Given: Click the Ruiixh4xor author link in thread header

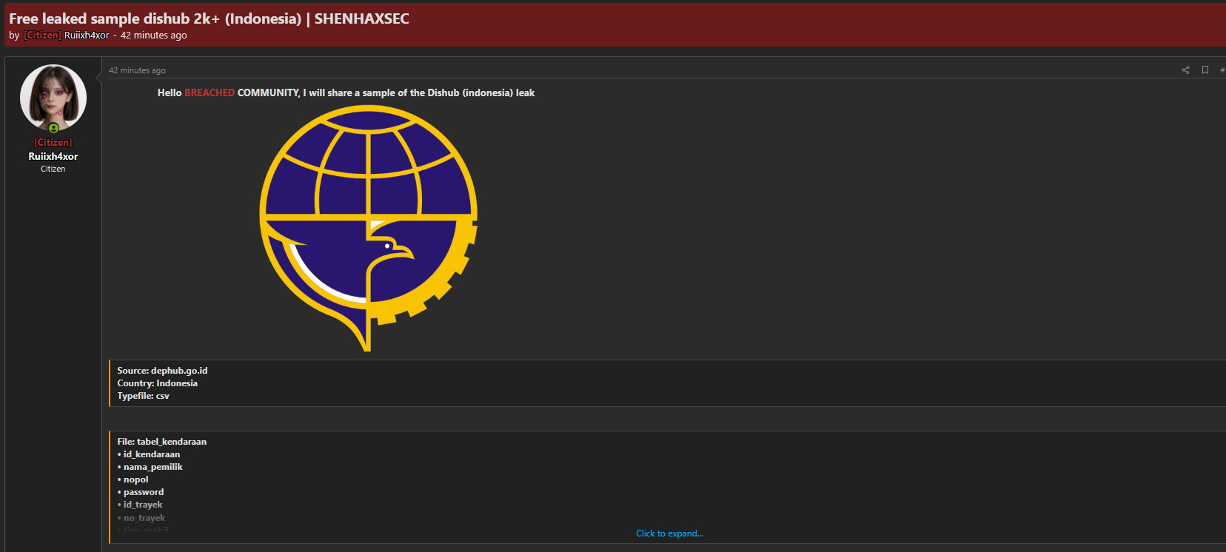Looking at the screenshot, I should point(87,35).
